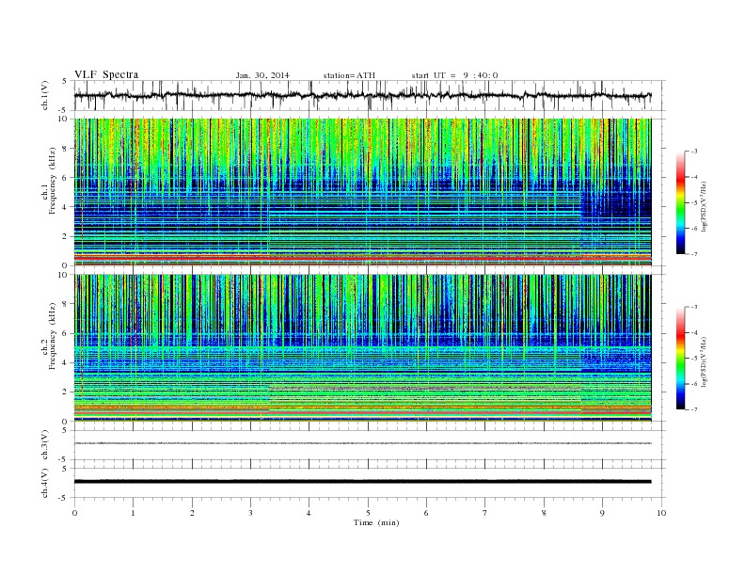Viewport: 745px width, 576px height.
Task: Click the time axis tick label '0'
Action: (74, 513)
